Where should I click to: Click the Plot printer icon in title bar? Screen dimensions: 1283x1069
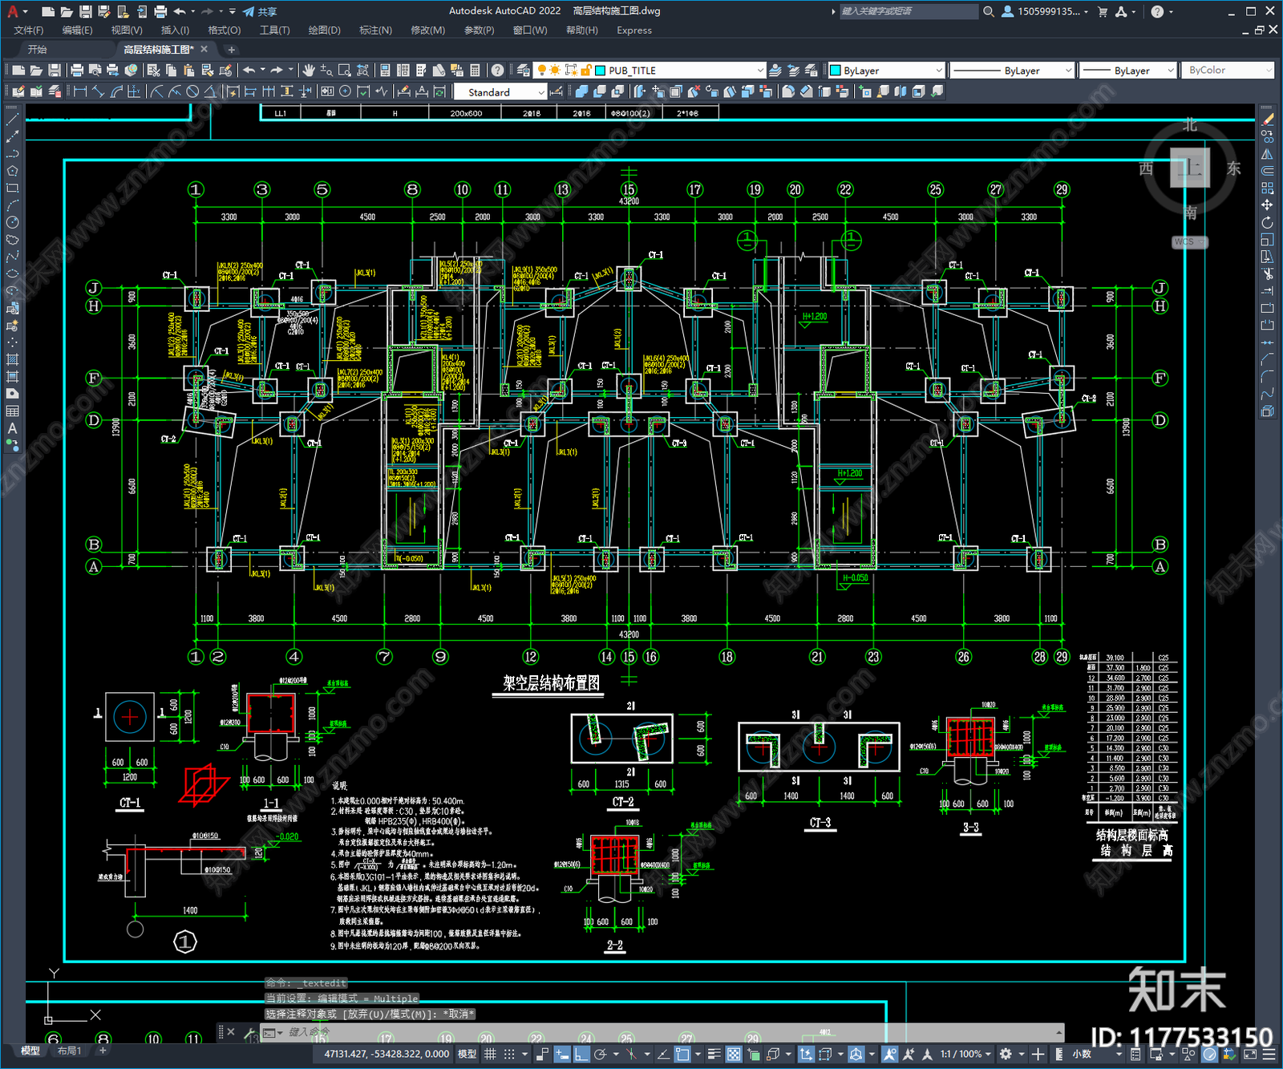click(160, 11)
